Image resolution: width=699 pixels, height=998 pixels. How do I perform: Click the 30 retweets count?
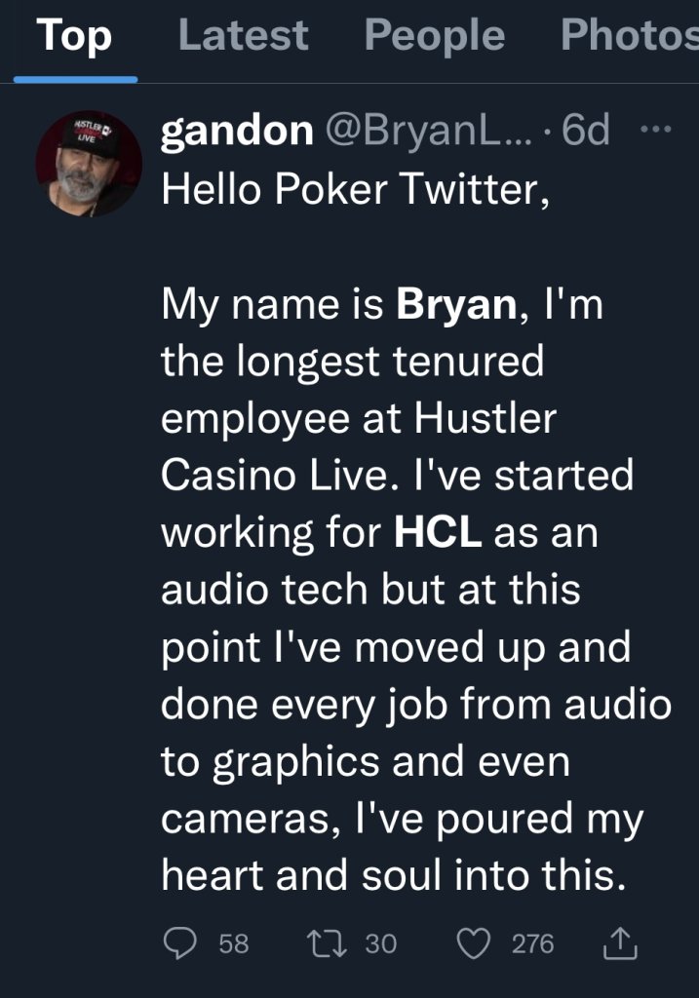(x=380, y=942)
